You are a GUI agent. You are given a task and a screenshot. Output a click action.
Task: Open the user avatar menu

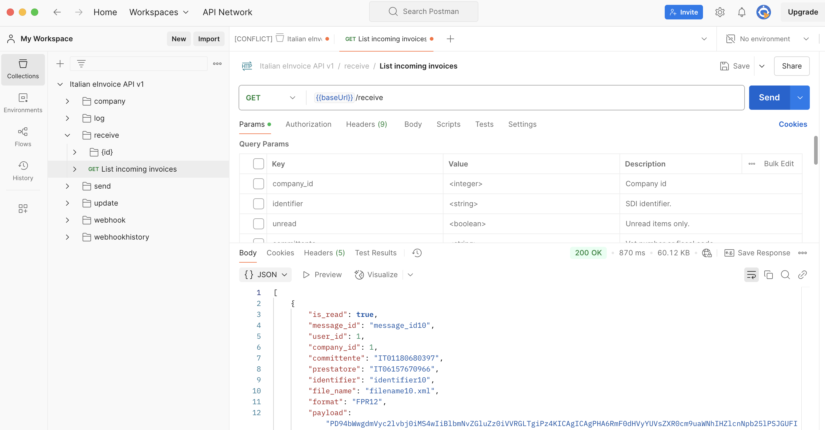tap(763, 12)
